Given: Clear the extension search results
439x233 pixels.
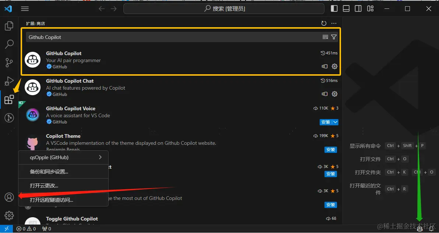Looking at the screenshot, I should 325,37.
